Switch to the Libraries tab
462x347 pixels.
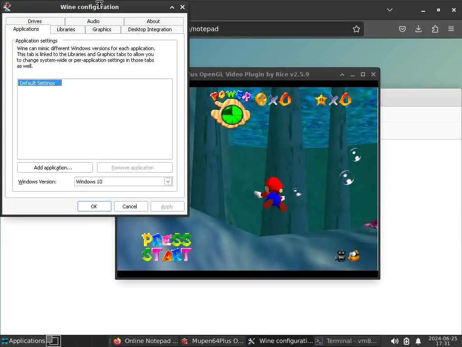tap(66, 29)
